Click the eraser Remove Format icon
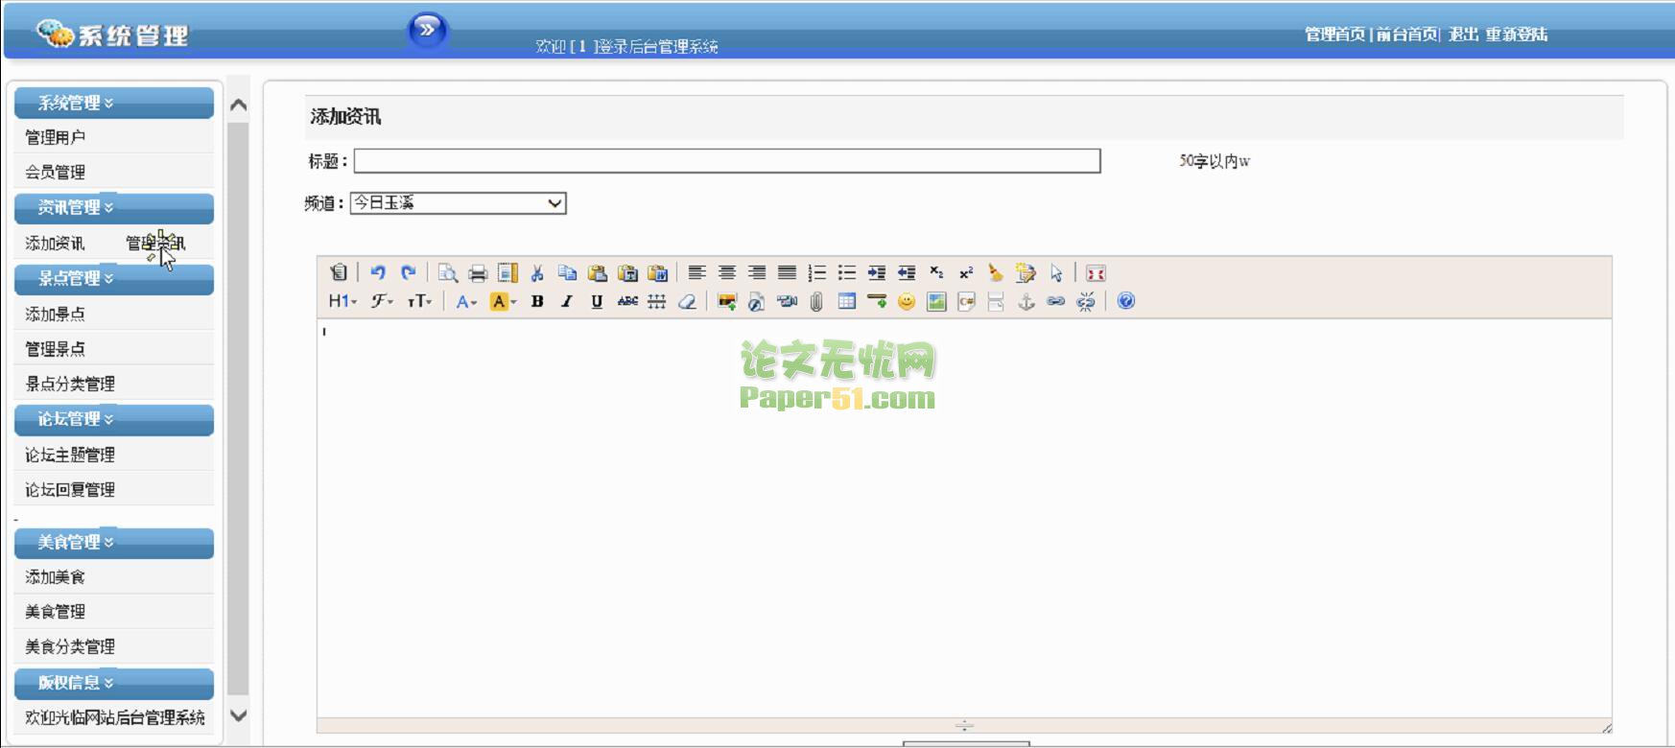Image resolution: width=1675 pixels, height=748 pixels. tap(687, 301)
